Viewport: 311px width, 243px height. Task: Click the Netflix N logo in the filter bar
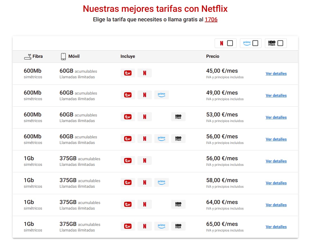(222, 43)
